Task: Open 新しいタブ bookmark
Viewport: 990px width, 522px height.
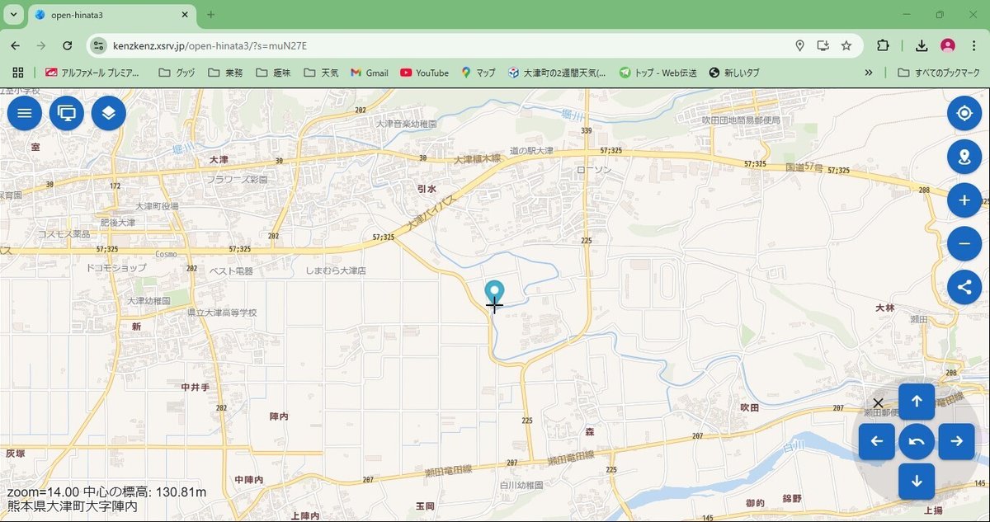Action: tap(734, 73)
